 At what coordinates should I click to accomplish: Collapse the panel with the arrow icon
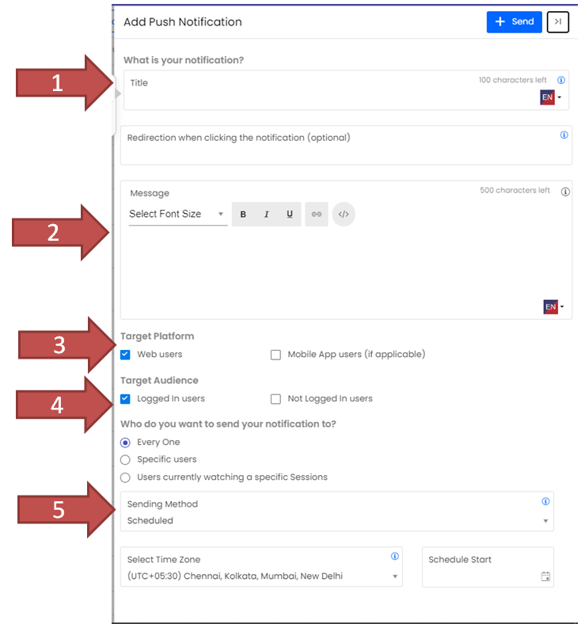[558, 22]
